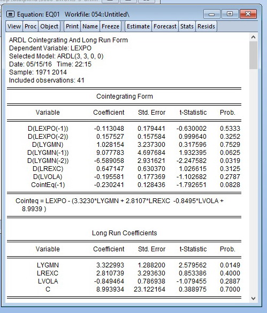Select the LREXC long run row label
The height and width of the screenshot is (313, 267).
pos(48,273)
